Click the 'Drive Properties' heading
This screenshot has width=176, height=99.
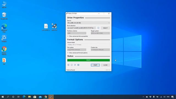tap(75, 18)
